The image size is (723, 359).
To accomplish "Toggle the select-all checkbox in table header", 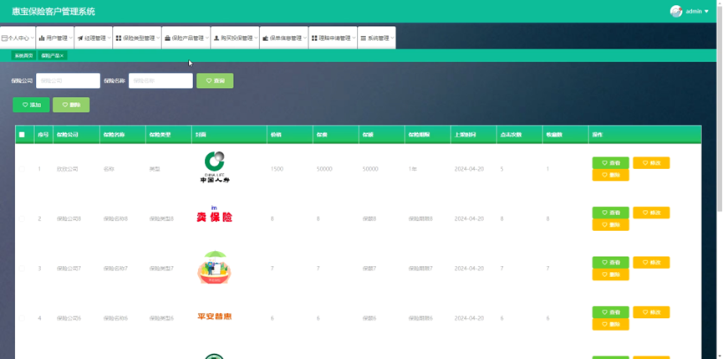I will (22, 135).
